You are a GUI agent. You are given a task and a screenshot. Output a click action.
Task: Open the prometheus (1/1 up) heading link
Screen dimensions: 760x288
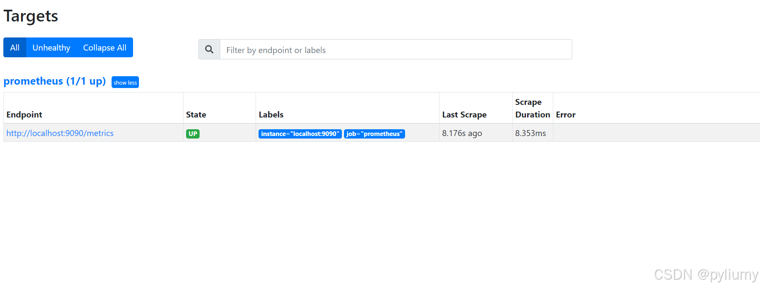[x=55, y=81]
